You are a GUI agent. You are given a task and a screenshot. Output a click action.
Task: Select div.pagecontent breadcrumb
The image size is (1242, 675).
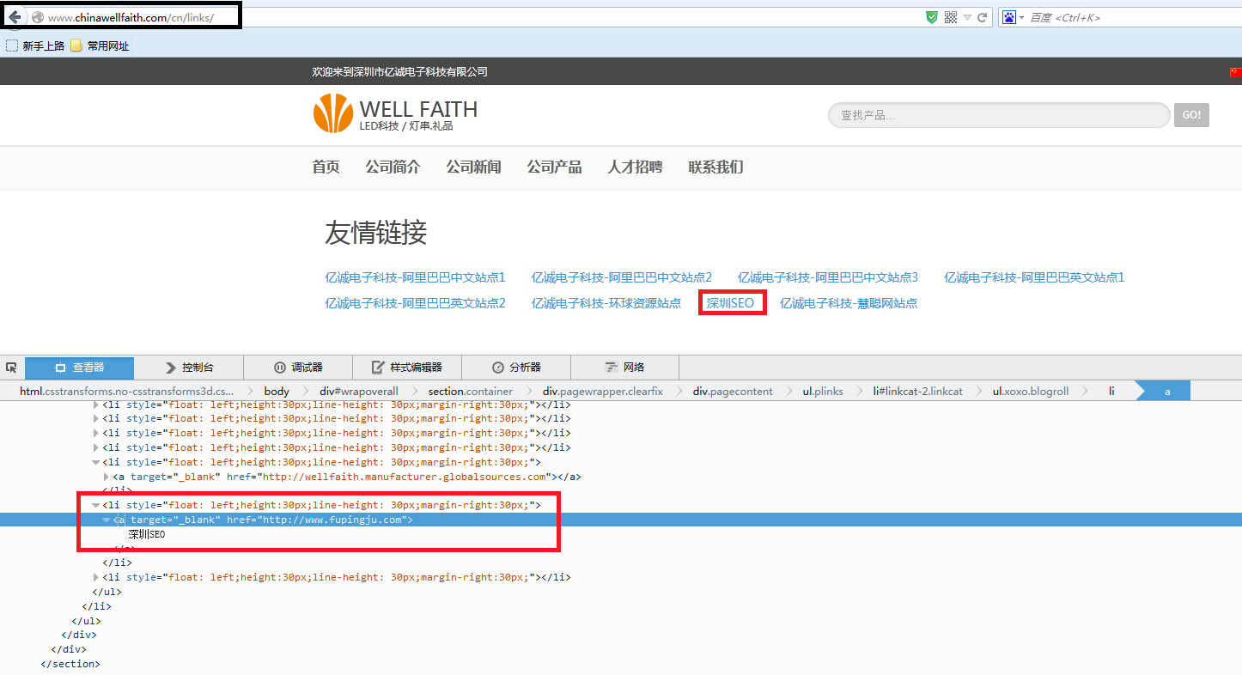733,391
